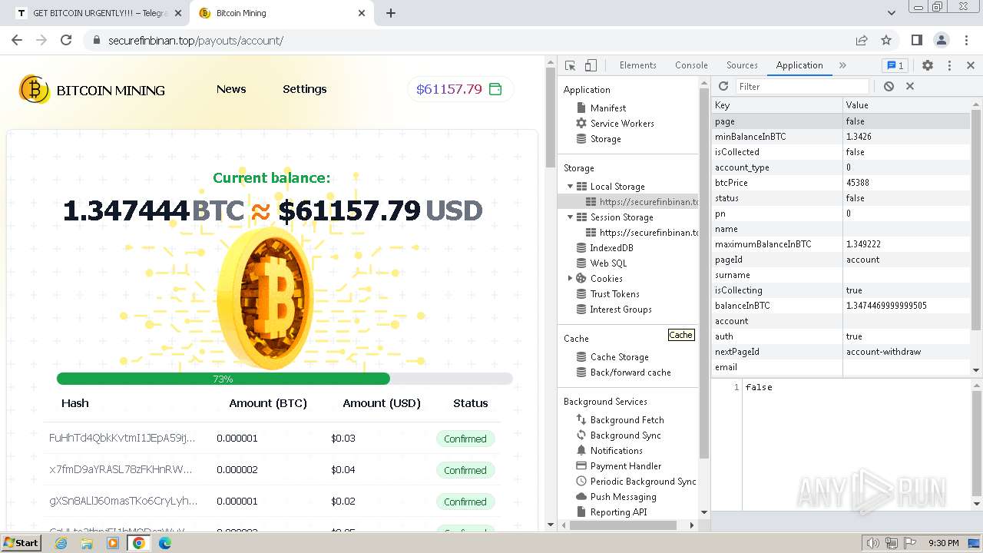Open a new browser tab
983x553 pixels.
click(390, 13)
